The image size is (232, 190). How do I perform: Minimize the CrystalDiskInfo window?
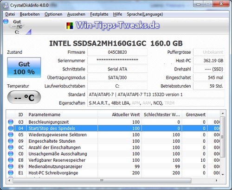click(x=198, y=4)
